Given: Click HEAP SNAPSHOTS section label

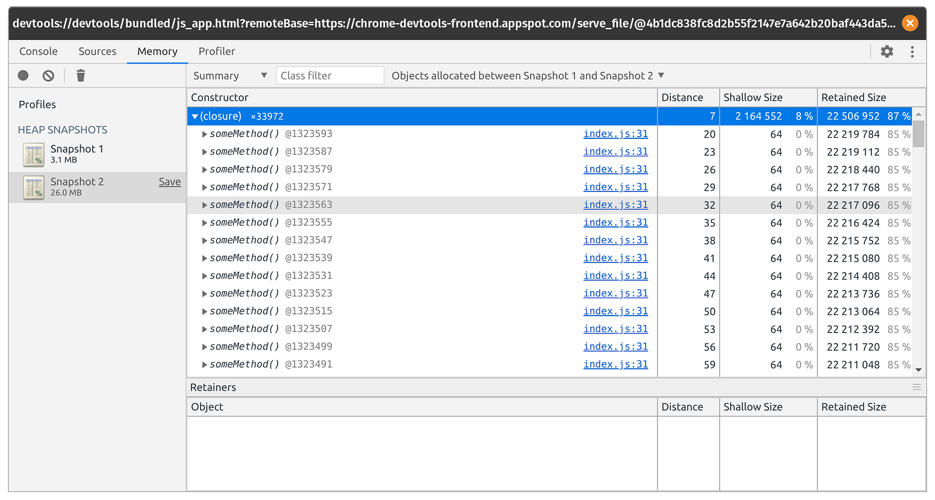Looking at the screenshot, I should click(63, 130).
